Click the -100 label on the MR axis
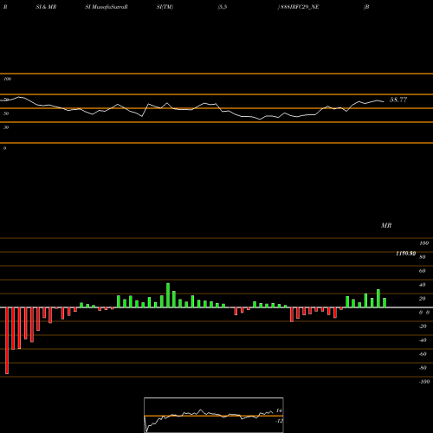Screen dimensions: 433x433 click(x=424, y=382)
